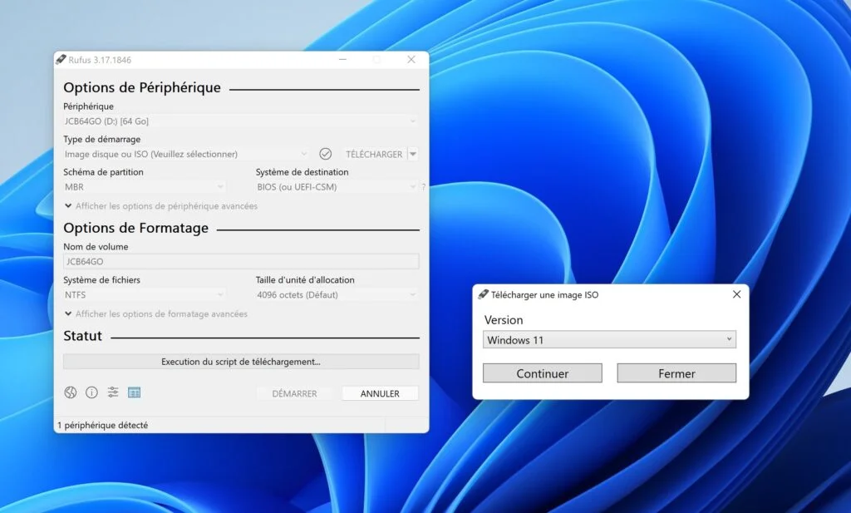The height and width of the screenshot is (513, 851).
Task: Close the Rufus window
Action: 411,60
